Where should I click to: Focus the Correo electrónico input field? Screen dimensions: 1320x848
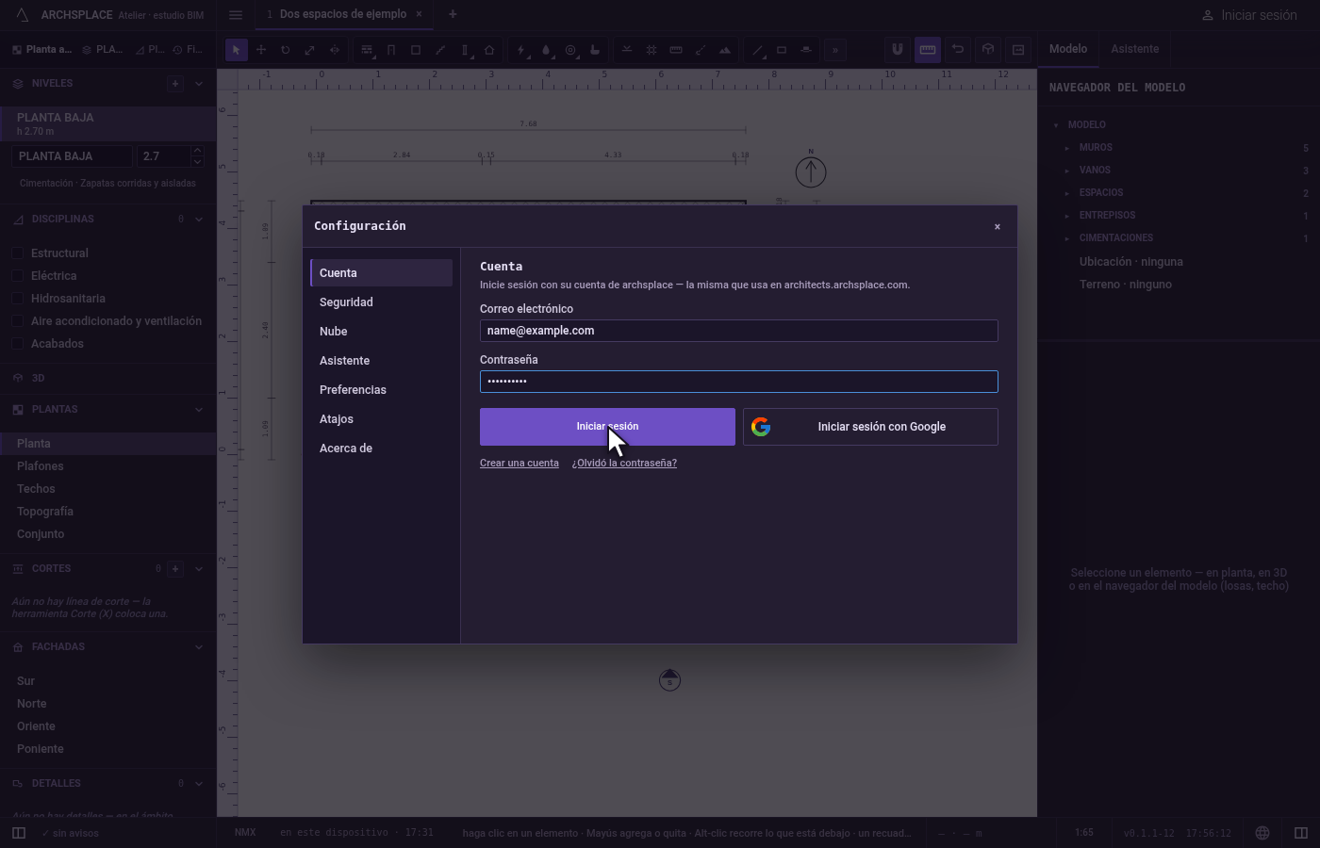[739, 331]
